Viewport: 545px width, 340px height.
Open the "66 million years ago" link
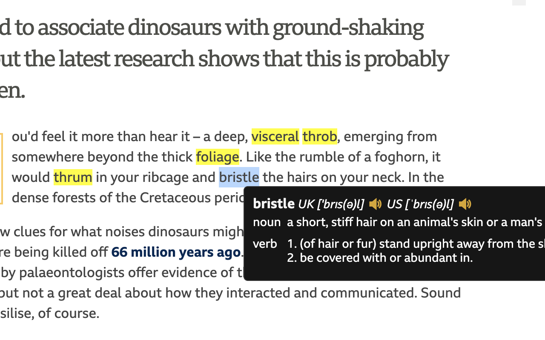pos(176,252)
